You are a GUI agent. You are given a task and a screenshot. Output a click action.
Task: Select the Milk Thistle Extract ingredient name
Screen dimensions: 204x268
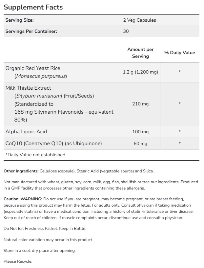tap(28, 88)
